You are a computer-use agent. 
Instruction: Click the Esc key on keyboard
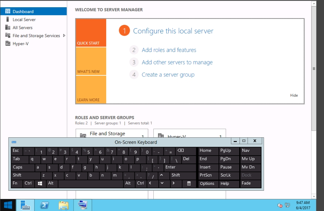click(x=17, y=151)
